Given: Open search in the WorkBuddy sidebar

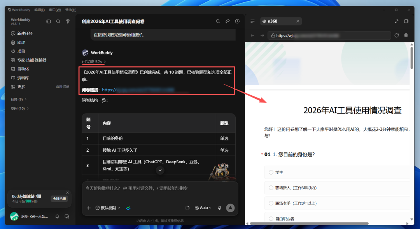Looking at the screenshot, I should pyautogui.click(x=58, y=21).
